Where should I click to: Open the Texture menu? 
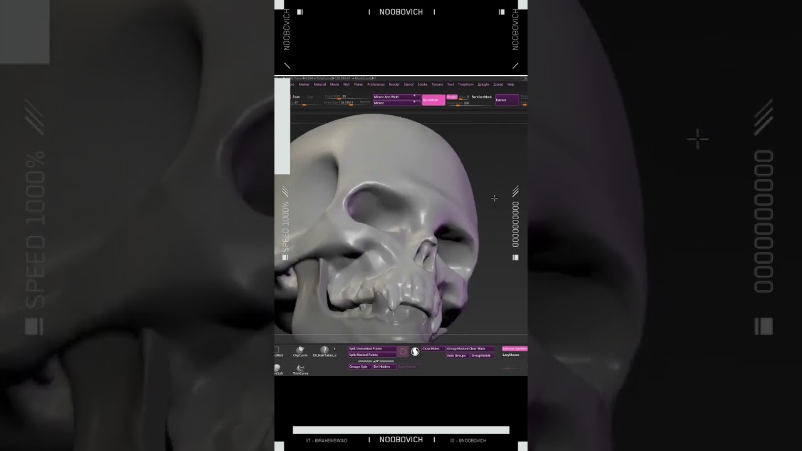tap(437, 84)
